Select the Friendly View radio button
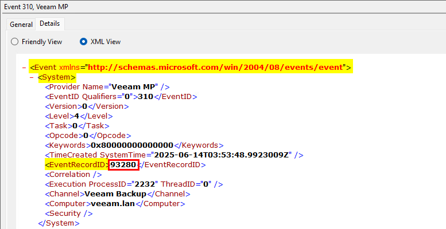This screenshot has width=446, height=229. point(14,42)
